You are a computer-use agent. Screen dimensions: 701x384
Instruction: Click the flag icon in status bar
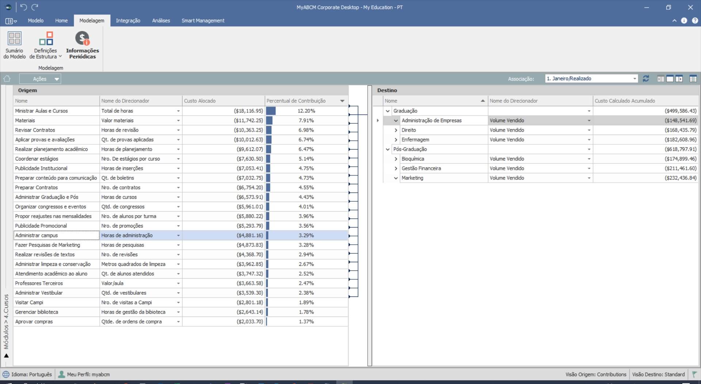(x=694, y=375)
